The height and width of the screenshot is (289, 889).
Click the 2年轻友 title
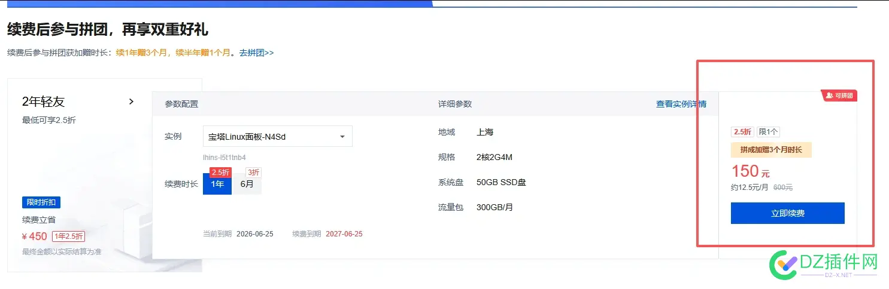click(43, 102)
